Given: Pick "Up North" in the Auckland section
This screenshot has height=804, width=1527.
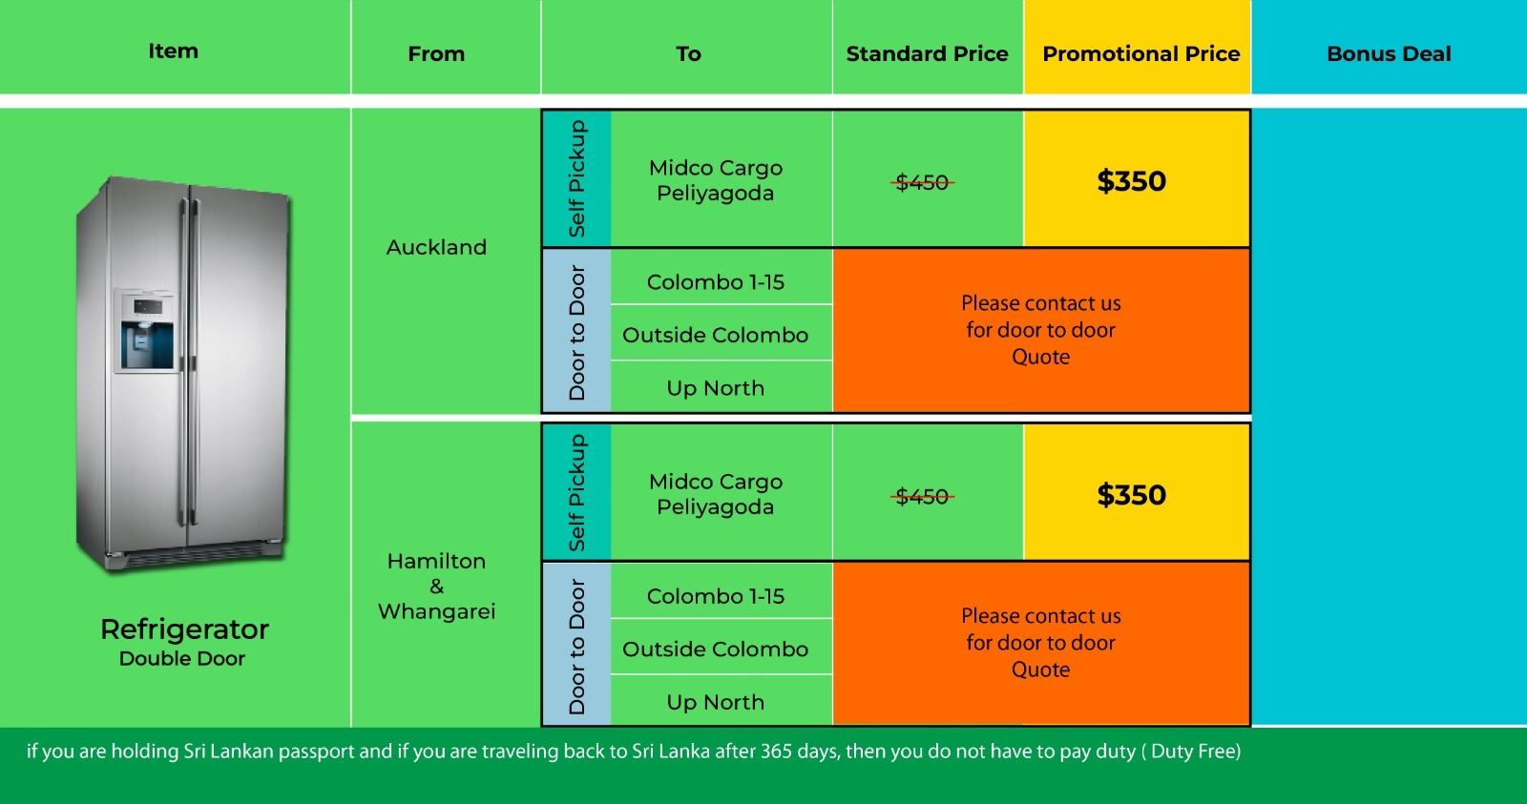Looking at the screenshot, I should point(716,388).
